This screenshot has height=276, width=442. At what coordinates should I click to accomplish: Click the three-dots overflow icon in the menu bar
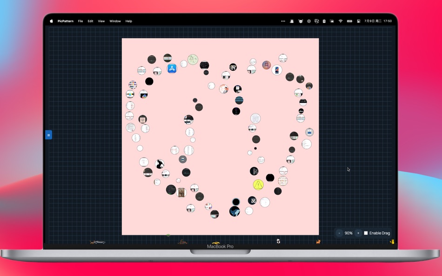(283, 20)
